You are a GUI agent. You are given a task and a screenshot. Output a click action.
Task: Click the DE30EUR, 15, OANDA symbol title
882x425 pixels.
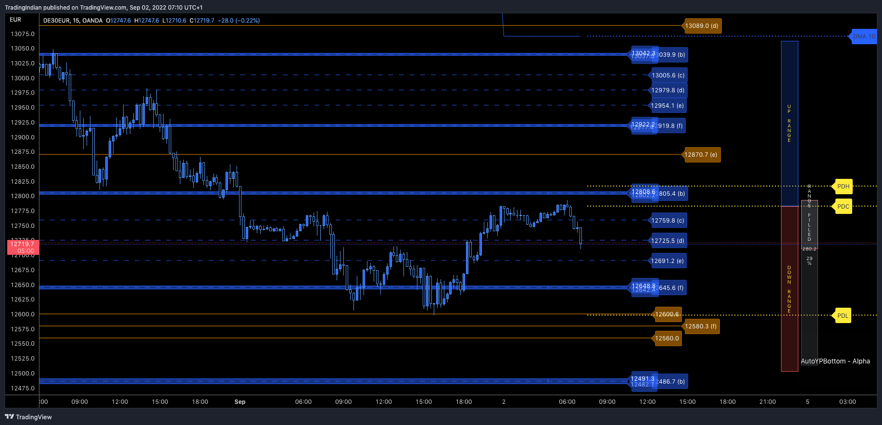coord(73,21)
